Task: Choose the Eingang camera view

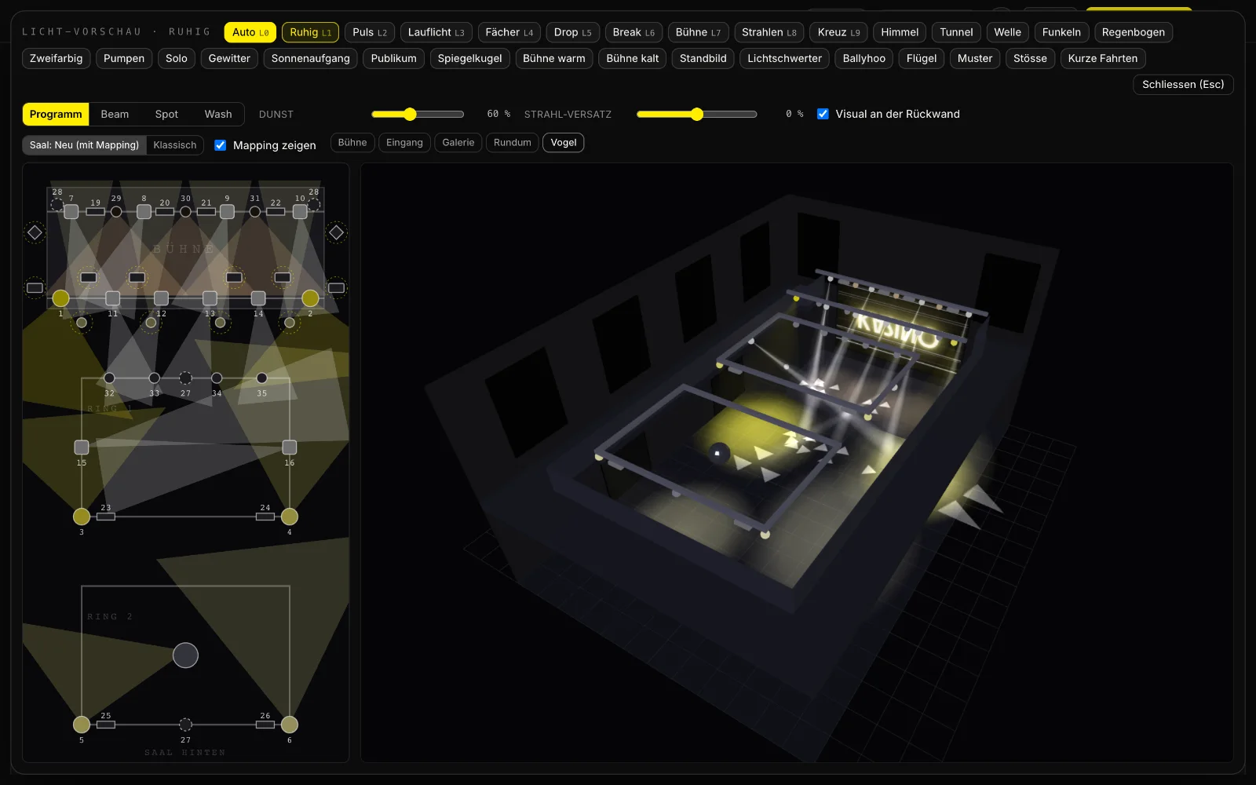Action: click(404, 143)
